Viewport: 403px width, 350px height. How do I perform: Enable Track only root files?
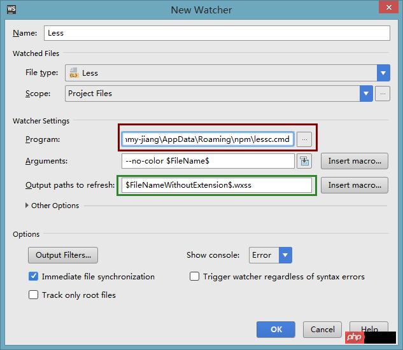[x=33, y=295]
